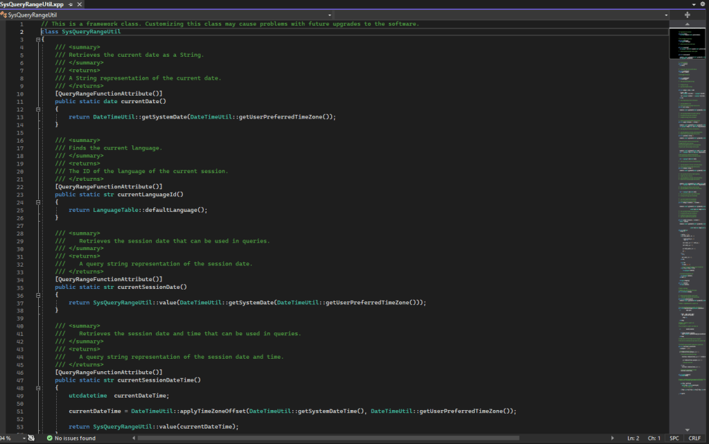
Task: Pin the SysQueryRangeUtil.xpp tab
Action: [x=69, y=4]
